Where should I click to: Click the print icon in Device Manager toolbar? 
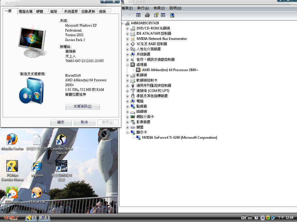[147, 15]
